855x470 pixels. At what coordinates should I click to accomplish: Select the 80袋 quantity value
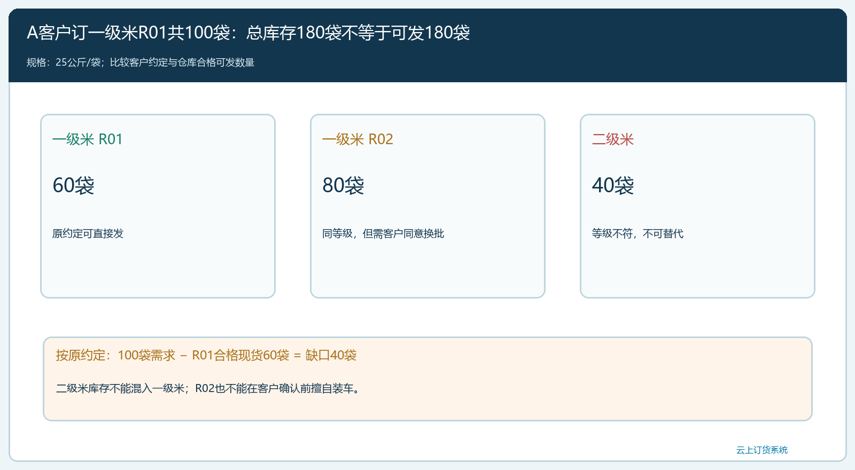(343, 185)
